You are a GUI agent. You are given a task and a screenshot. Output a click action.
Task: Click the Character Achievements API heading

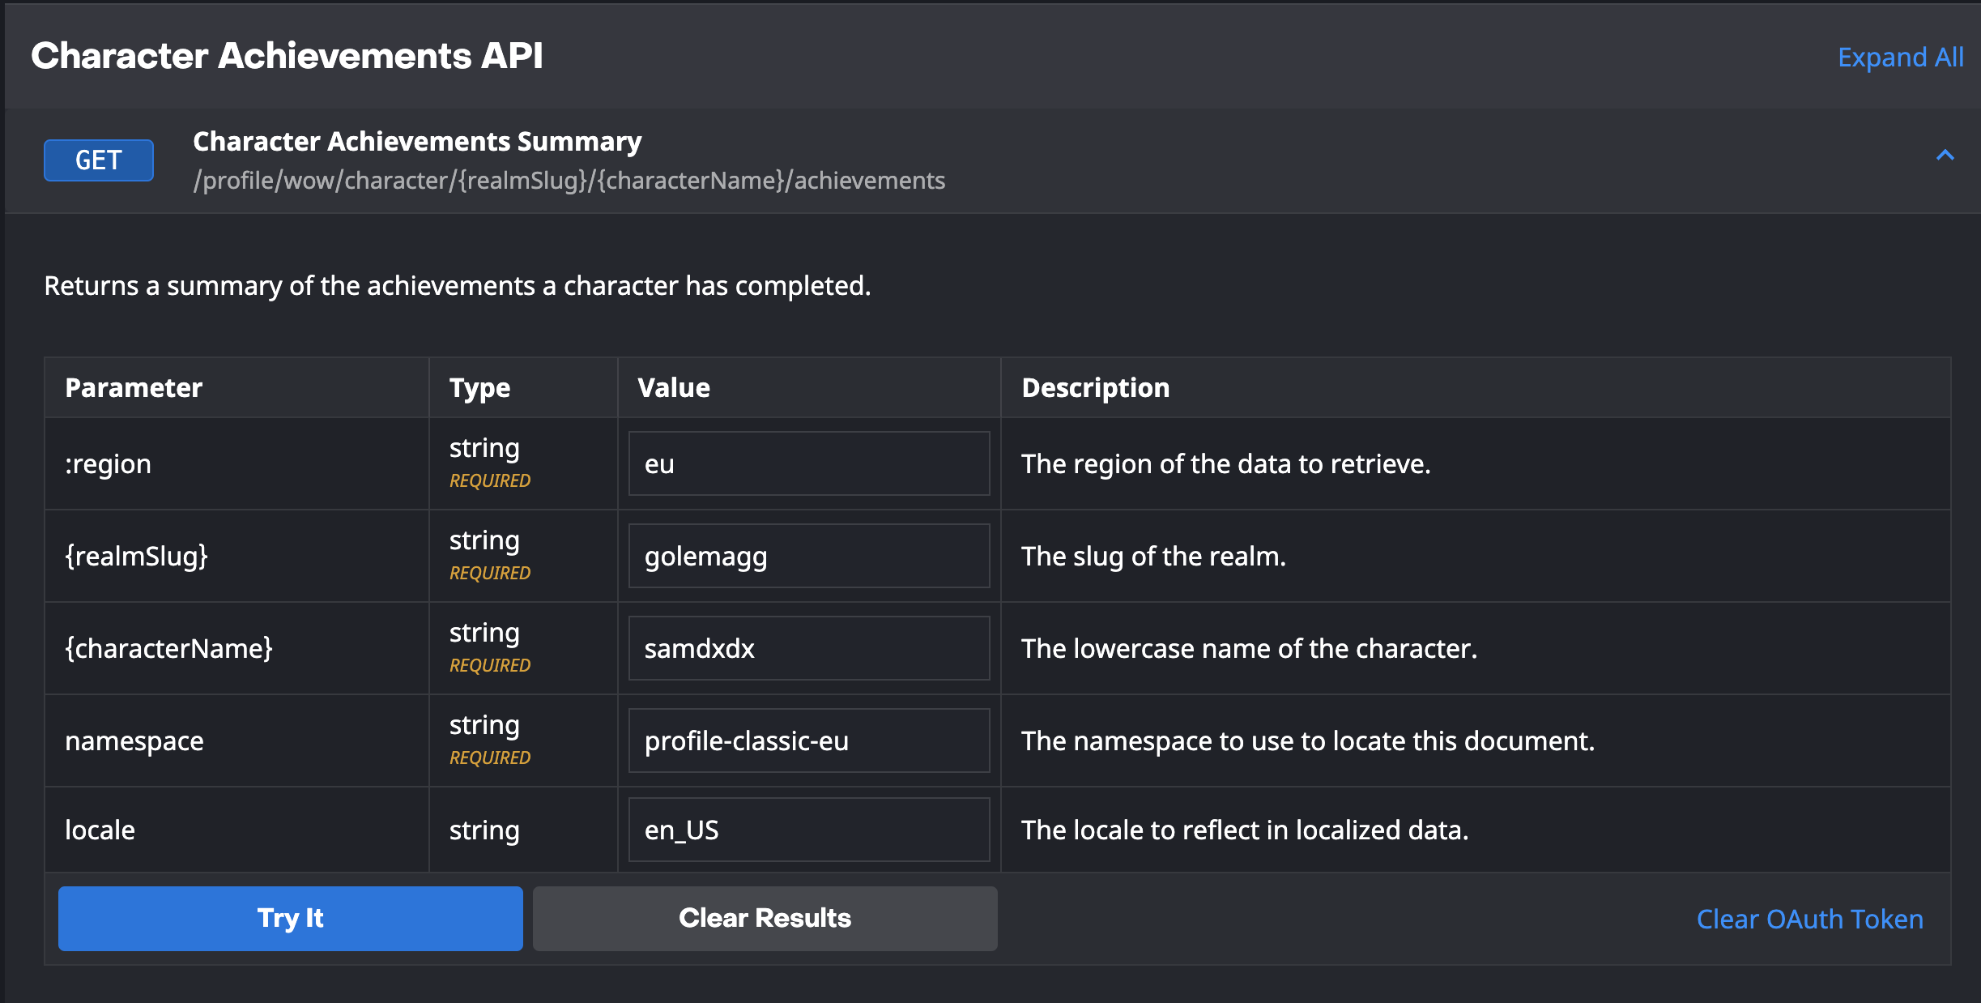pos(287,56)
